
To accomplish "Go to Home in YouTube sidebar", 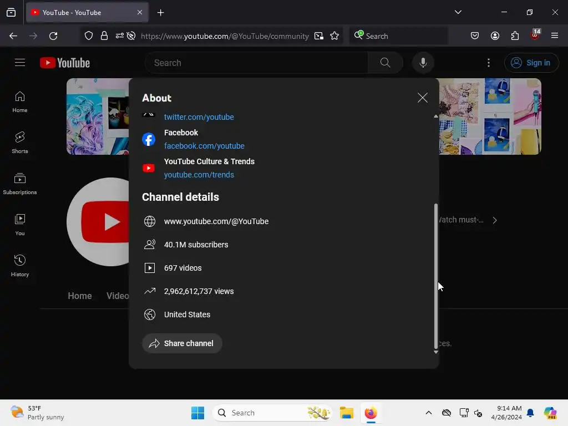I will (x=20, y=102).
